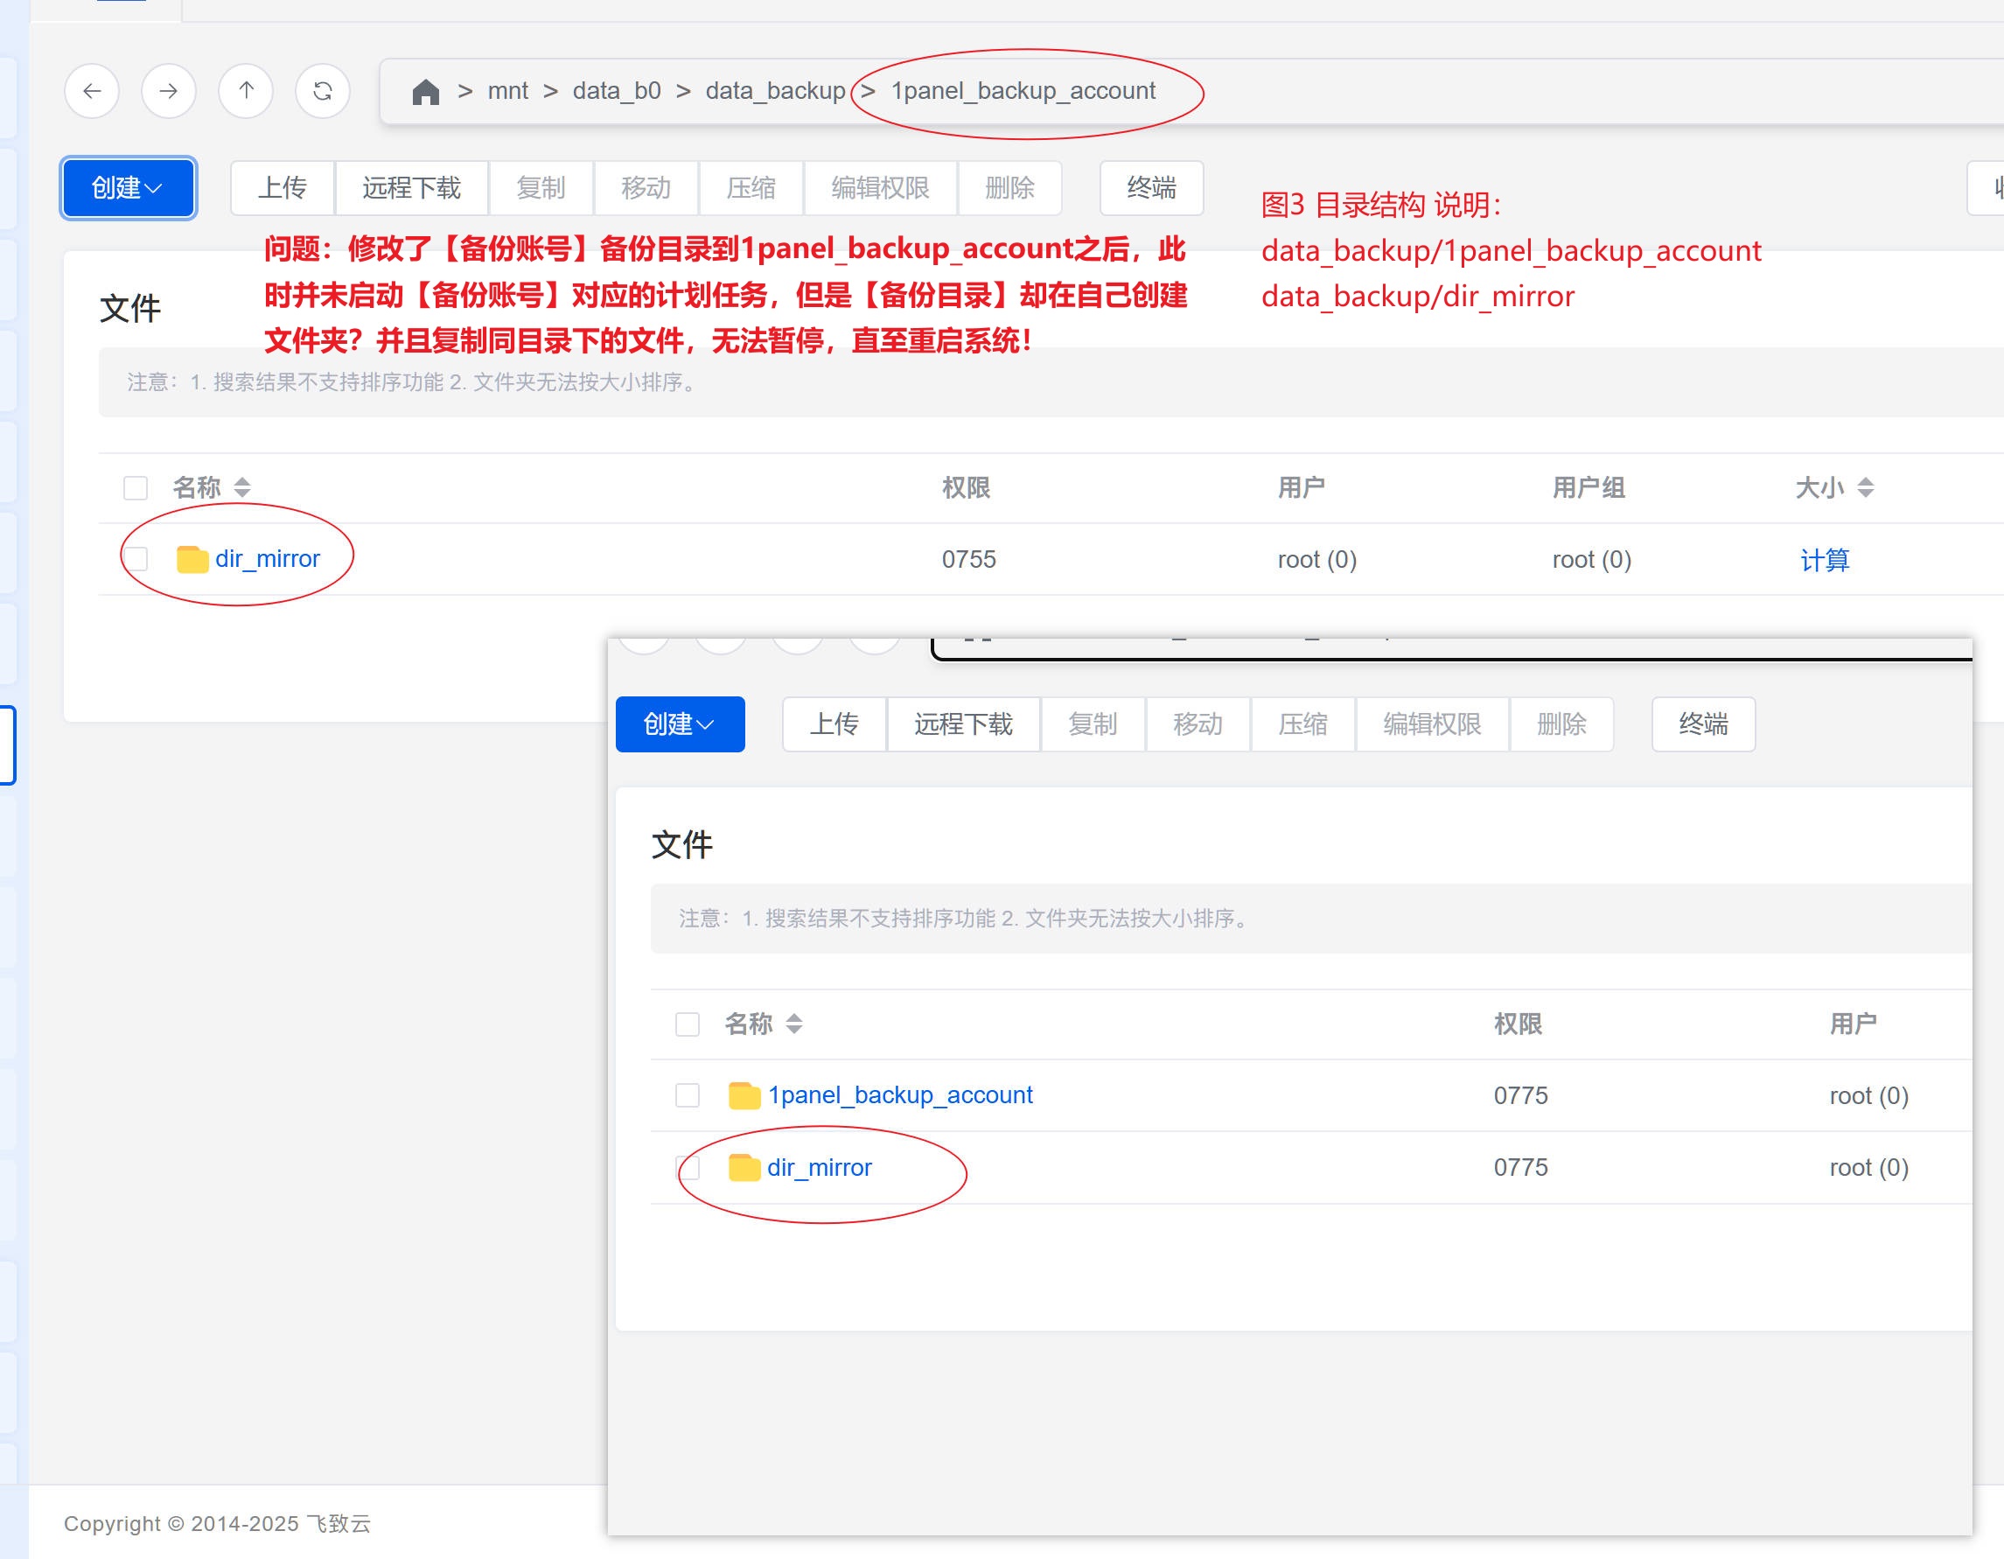
Task: Go back with the left arrow button
Action: click(92, 91)
